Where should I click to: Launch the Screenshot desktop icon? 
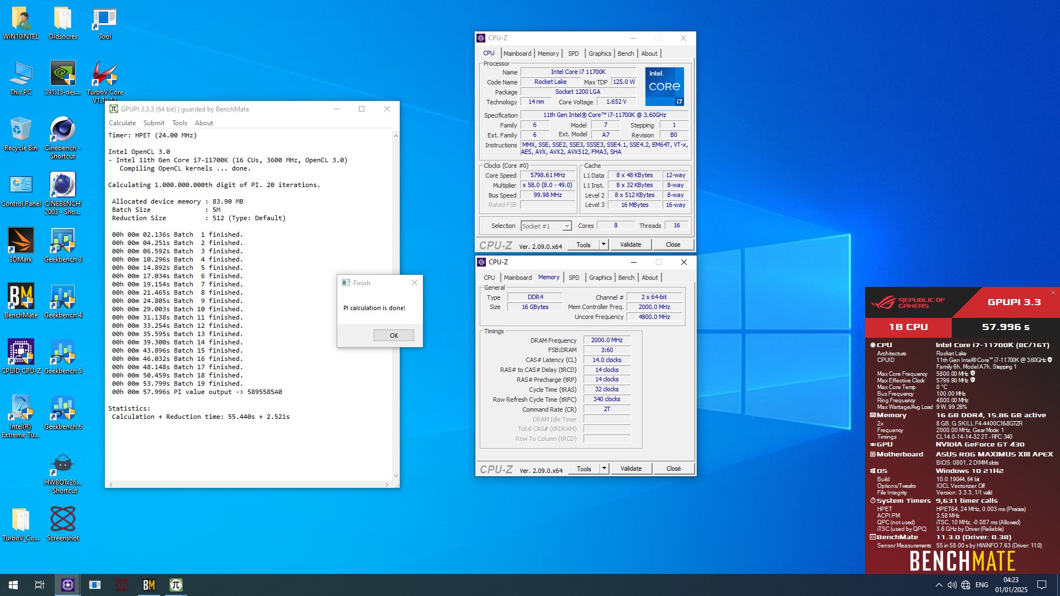[63, 524]
